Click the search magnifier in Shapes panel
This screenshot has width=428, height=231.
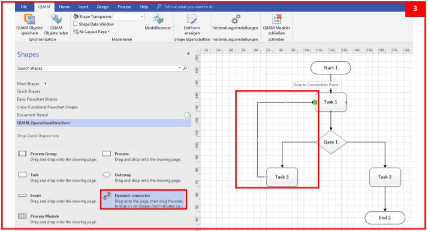(x=185, y=68)
